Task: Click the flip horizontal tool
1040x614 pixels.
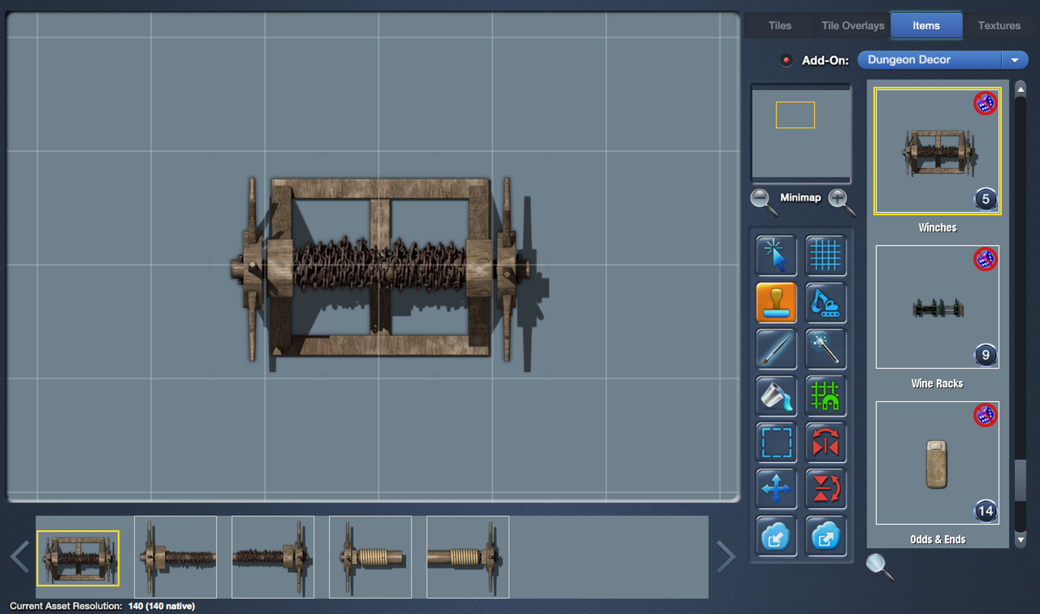Action: 825,443
